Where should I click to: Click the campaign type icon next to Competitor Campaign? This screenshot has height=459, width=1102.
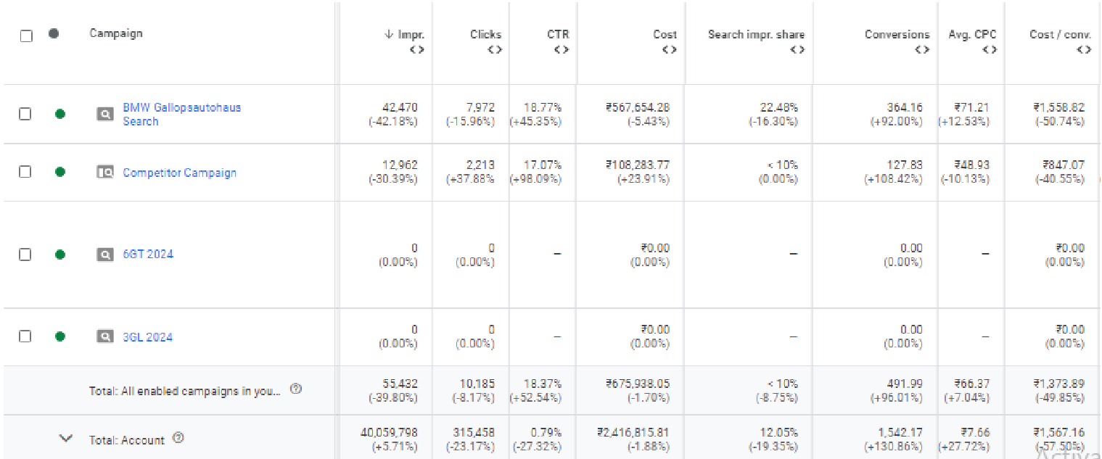[105, 173]
